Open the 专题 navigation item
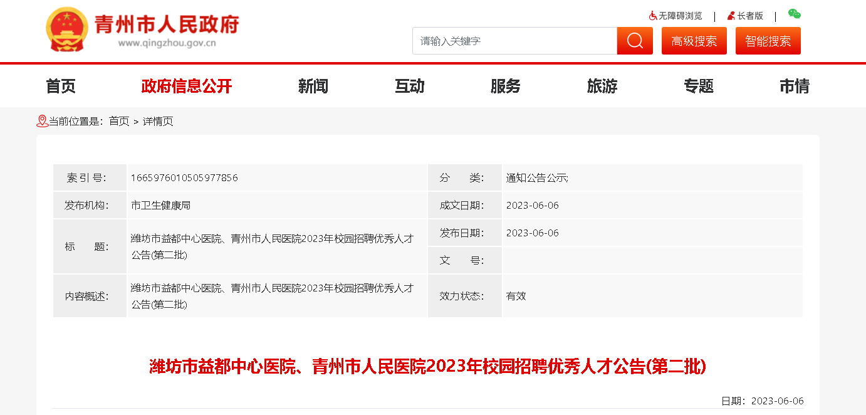This screenshot has height=415, width=866. (699, 86)
